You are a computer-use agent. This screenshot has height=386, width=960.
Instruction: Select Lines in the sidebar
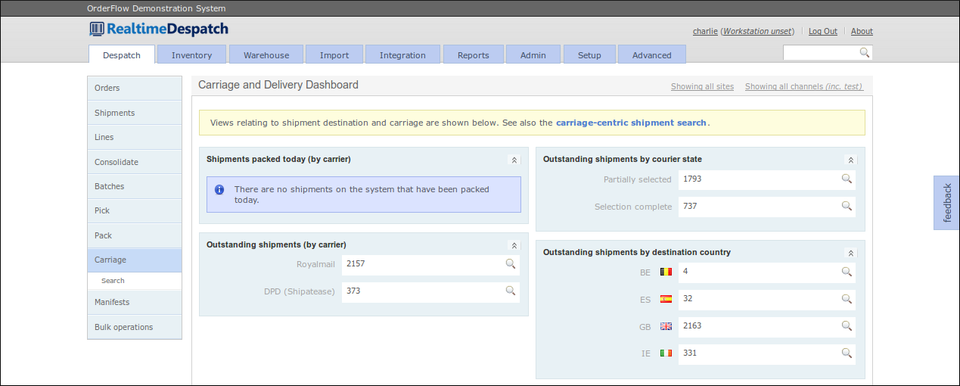[x=135, y=137]
